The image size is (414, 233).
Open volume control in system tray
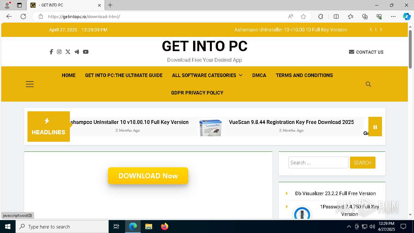[x=372, y=227]
